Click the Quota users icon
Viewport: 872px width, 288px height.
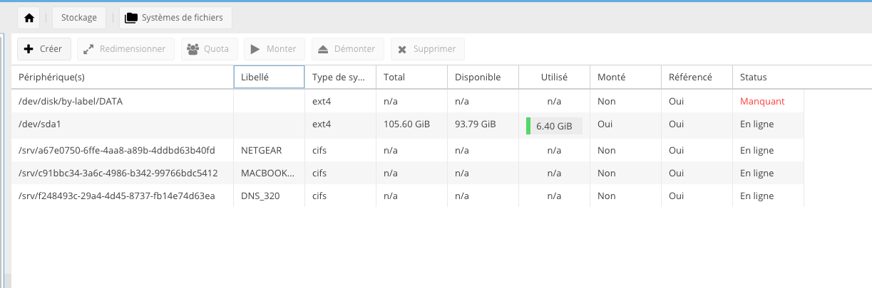point(193,49)
